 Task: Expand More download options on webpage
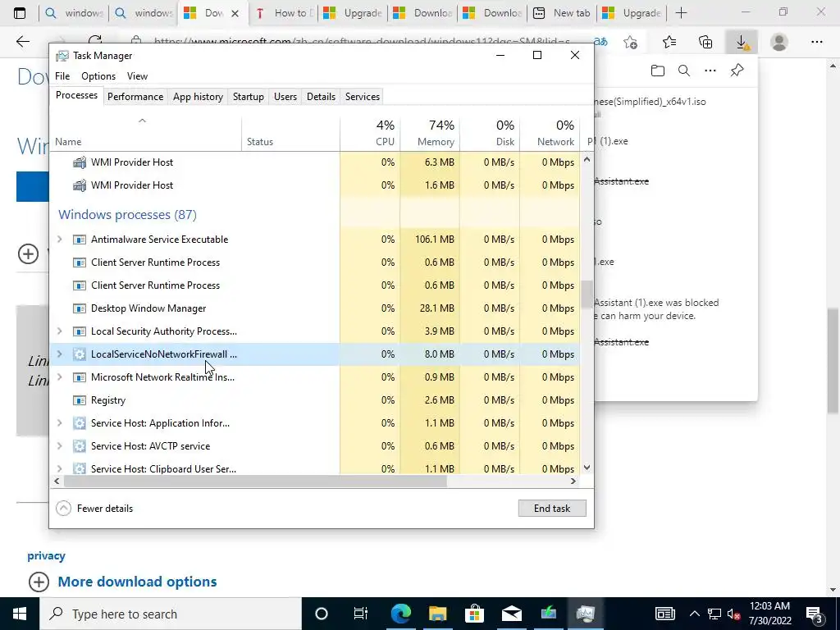click(x=123, y=582)
